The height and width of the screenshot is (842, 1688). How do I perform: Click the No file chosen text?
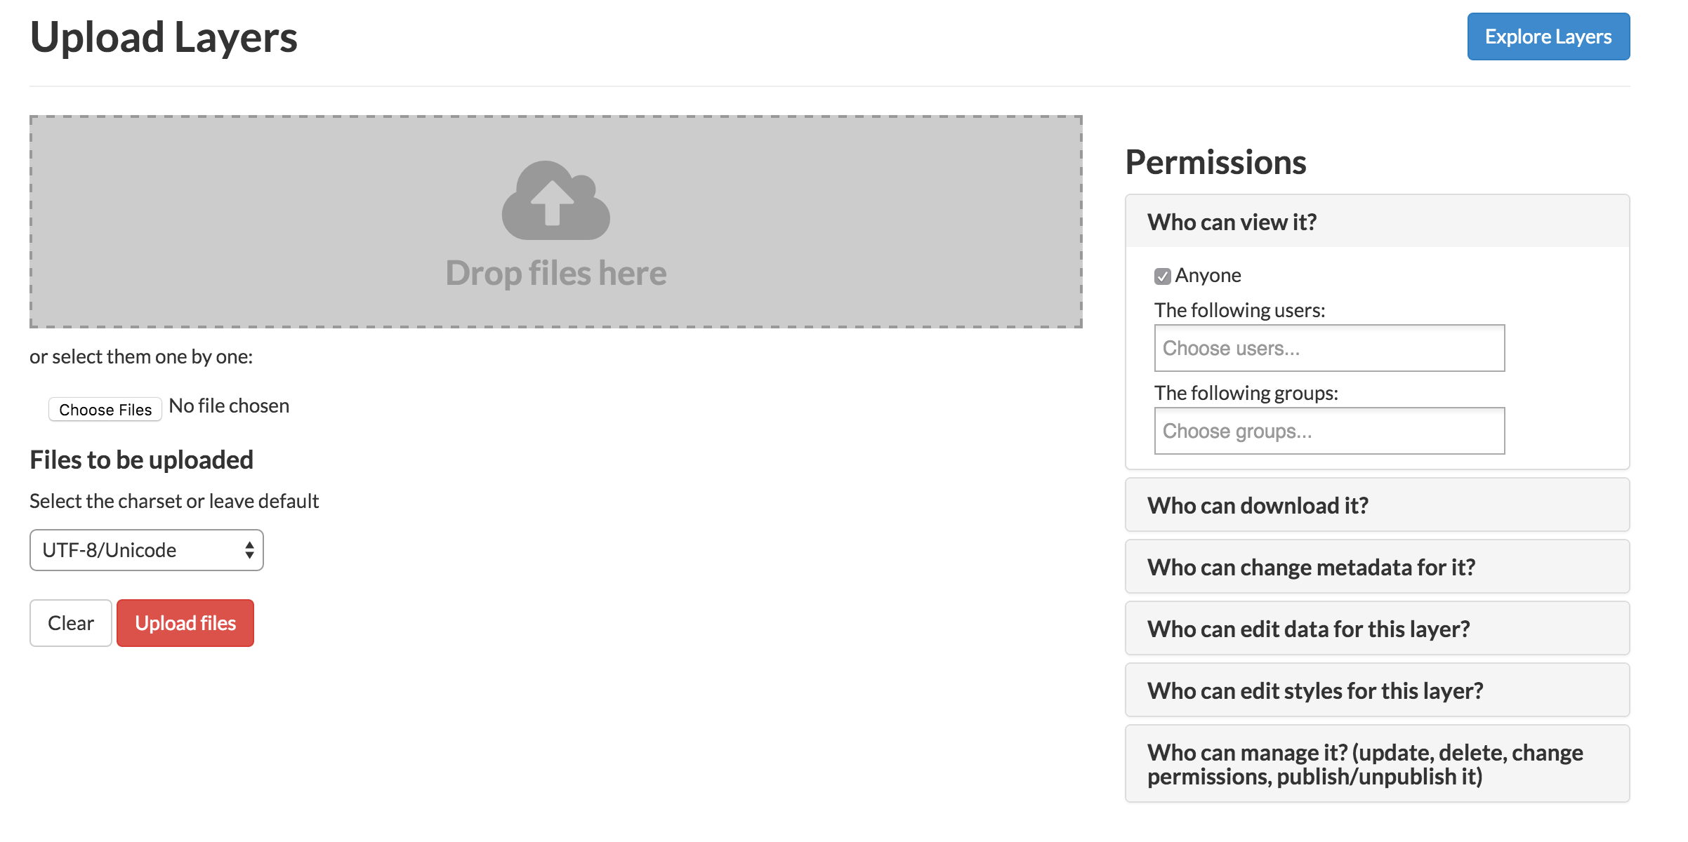coord(229,406)
